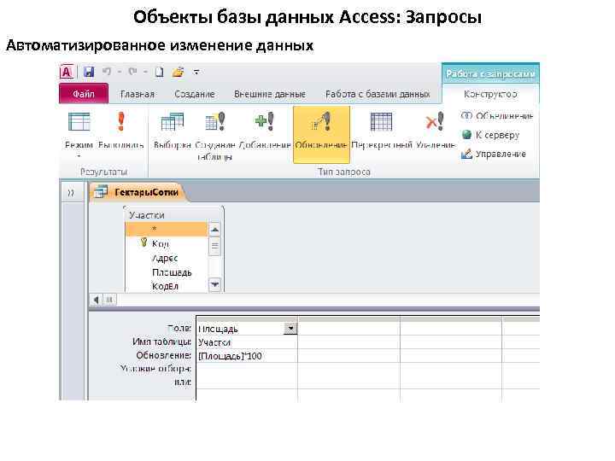Click the Объединение query option
615x461 pixels.
click(496, 116)
